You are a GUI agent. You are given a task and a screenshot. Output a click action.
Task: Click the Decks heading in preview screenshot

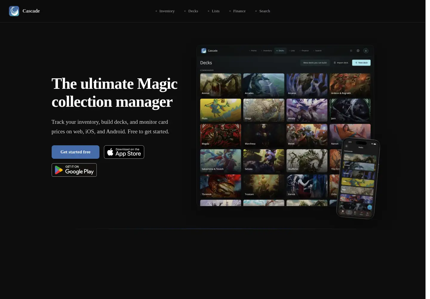(x=206, y=63)
